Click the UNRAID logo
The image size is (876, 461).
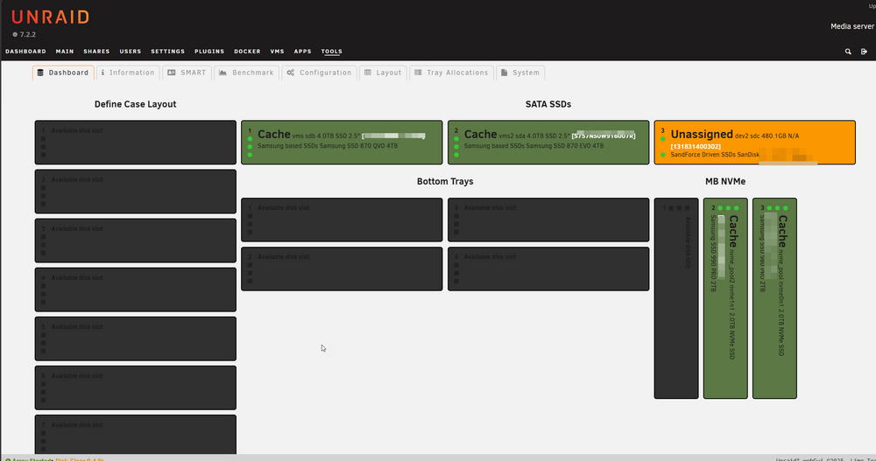(50, 17)
